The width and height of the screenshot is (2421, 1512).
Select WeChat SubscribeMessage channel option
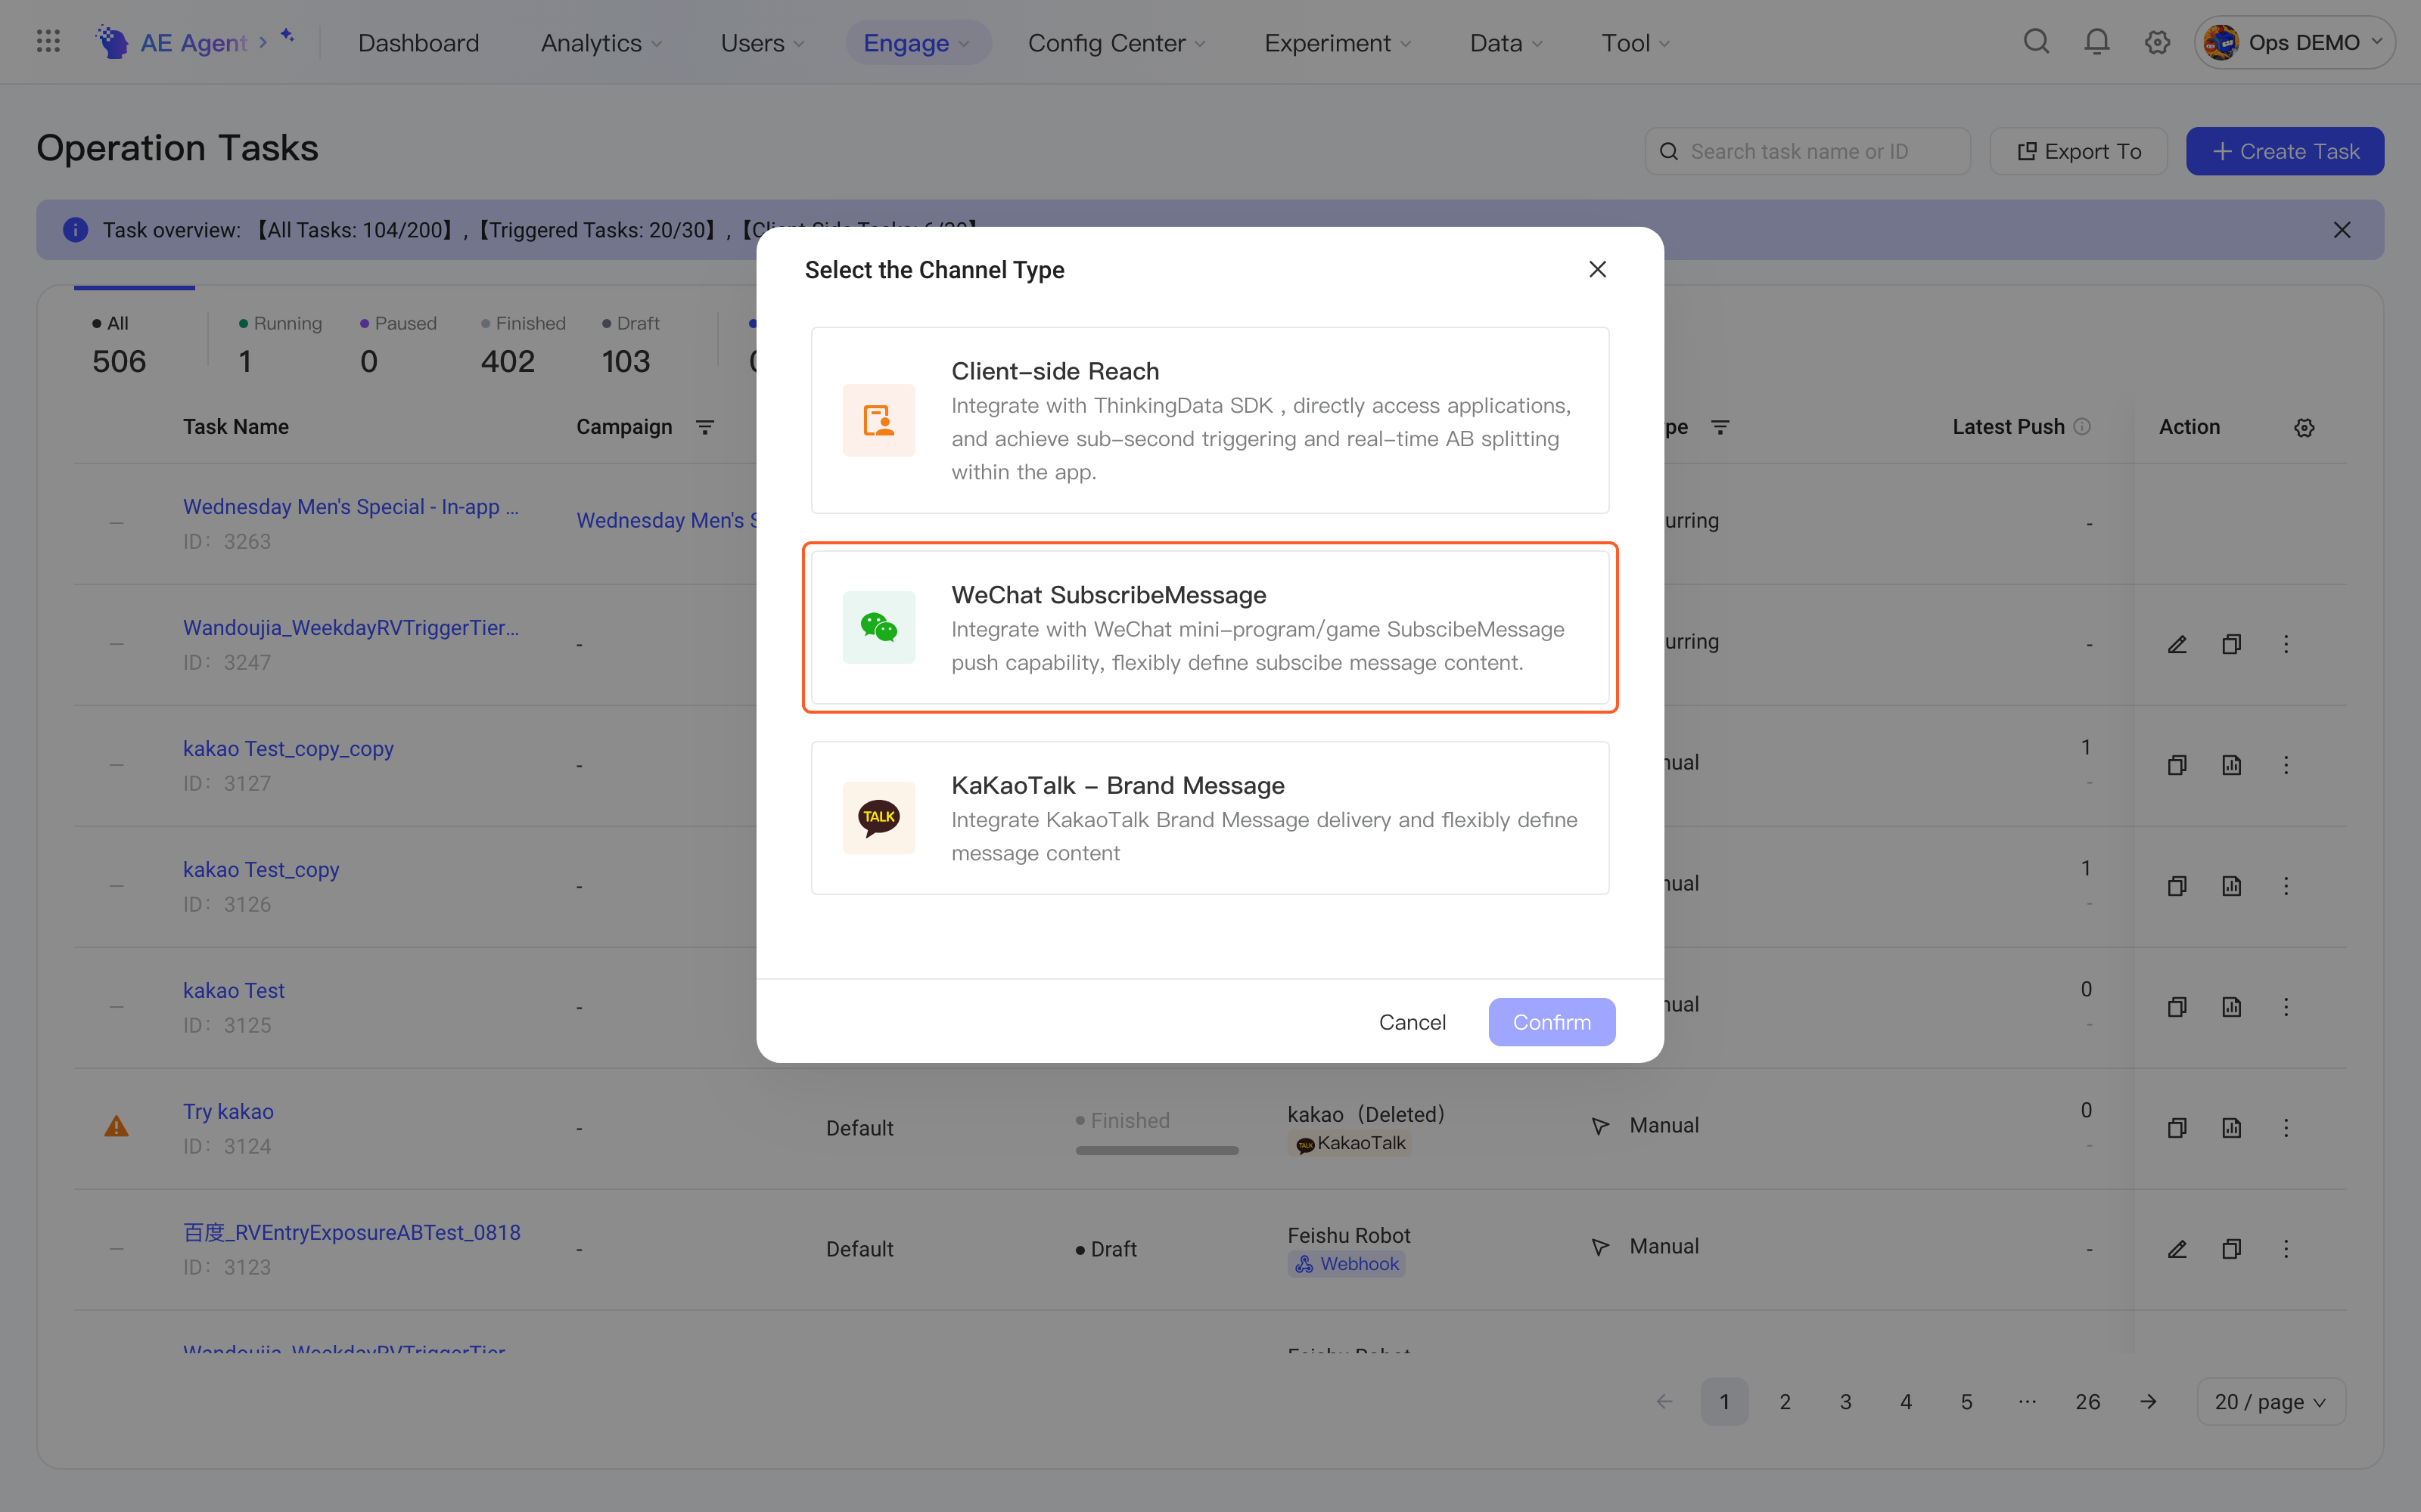[x=1210, y=627]
